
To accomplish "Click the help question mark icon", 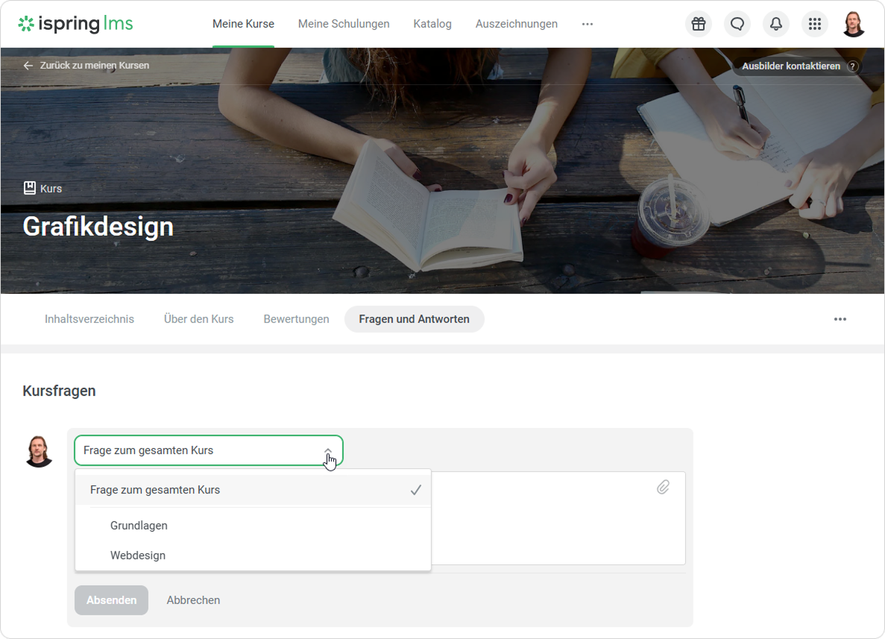I will tap(853, 66).
